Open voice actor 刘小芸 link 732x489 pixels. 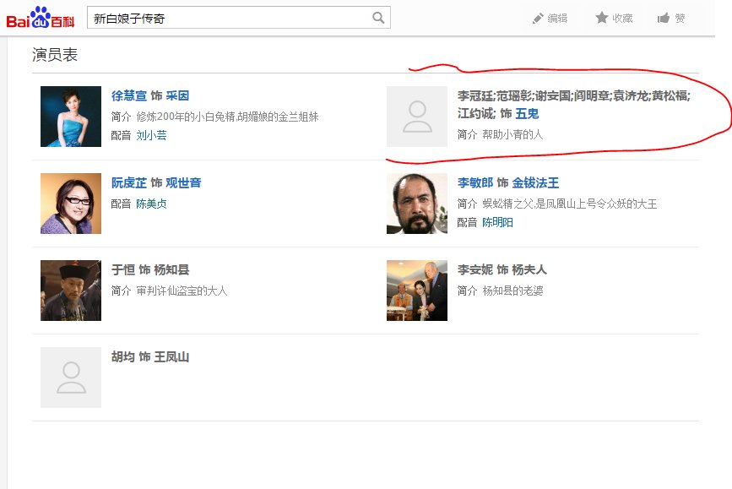click(151, 135)
